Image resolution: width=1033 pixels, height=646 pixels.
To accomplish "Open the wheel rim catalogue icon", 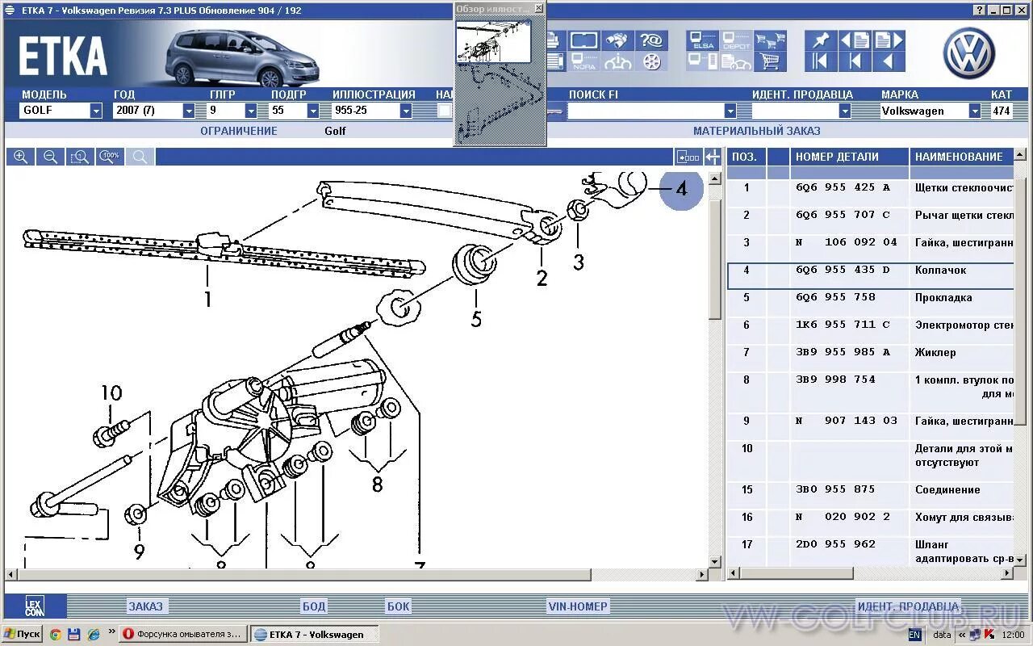I will pyautogui.click(x=651, y=61).
